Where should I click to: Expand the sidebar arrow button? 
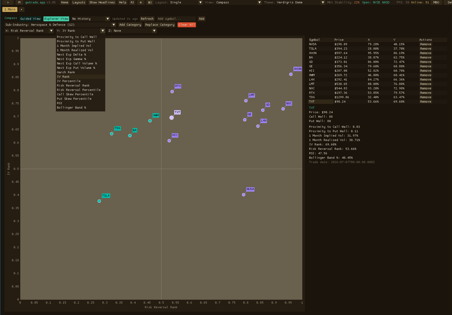click(x=8, y=2)
